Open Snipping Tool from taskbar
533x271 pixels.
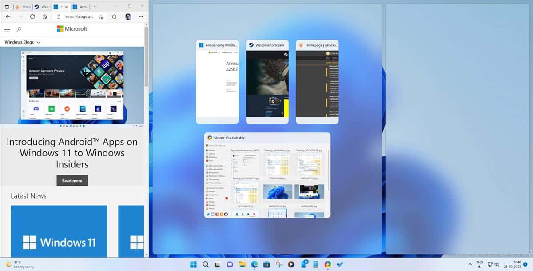279,264
